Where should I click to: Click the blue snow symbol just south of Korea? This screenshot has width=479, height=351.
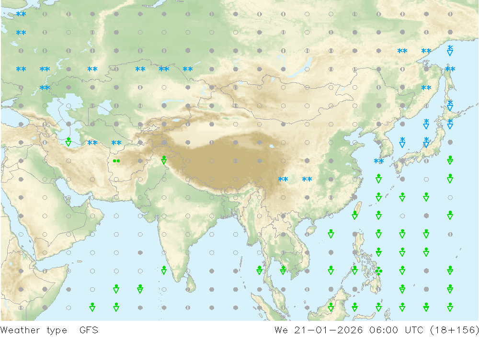(x=379, y=161)
